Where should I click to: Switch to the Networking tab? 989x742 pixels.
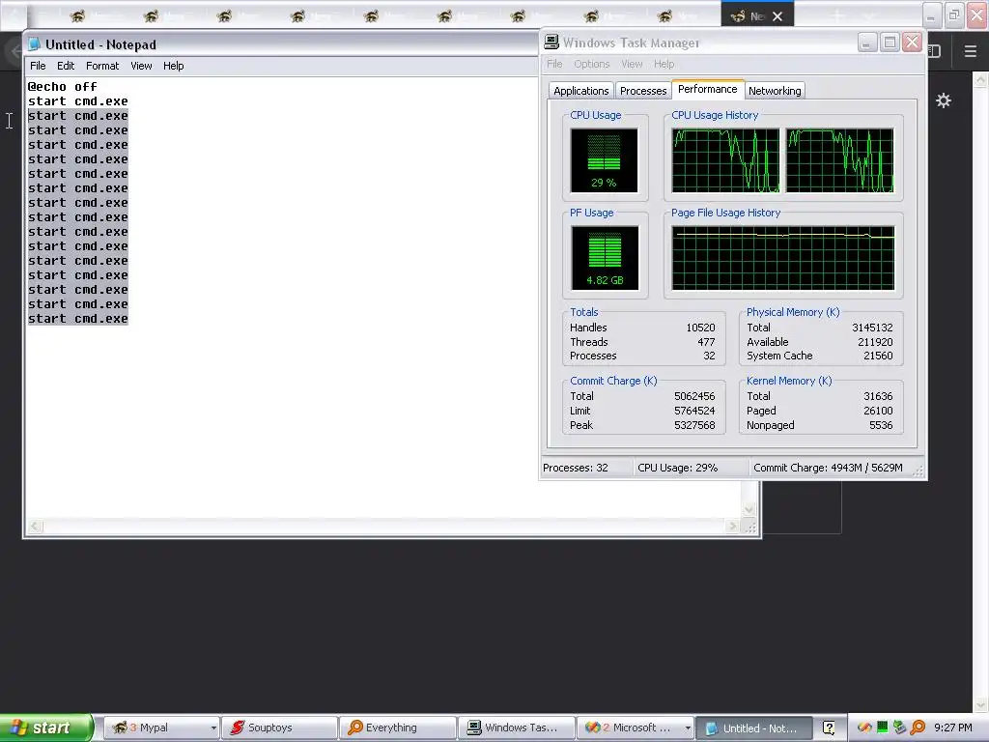coord(775,91)
